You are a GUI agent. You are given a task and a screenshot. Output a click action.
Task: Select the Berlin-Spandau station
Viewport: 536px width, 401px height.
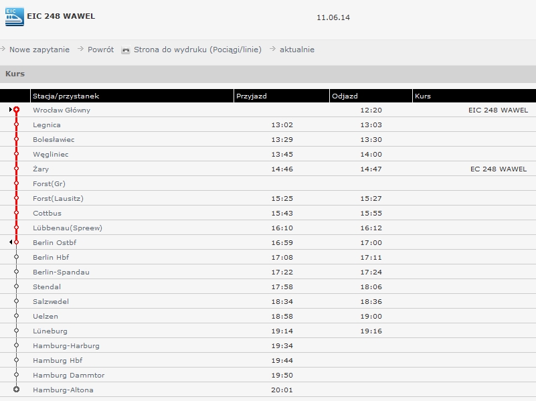click(x=61, y=272)
